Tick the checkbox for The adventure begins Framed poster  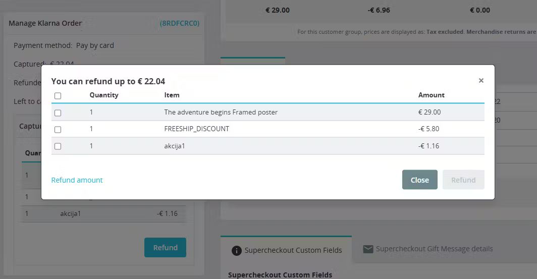[58, 113]
